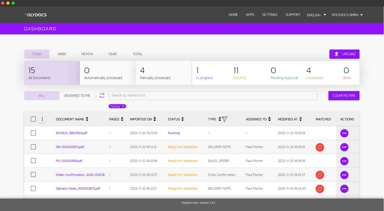The width and height of the screenshot is (384, 211).
Task: Check the select-all documents checkbox
Action: [33, 119]
